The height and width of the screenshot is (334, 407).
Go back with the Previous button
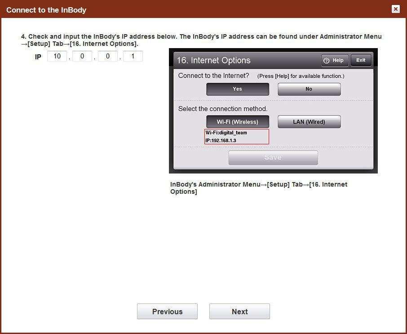tap(167, 312)
